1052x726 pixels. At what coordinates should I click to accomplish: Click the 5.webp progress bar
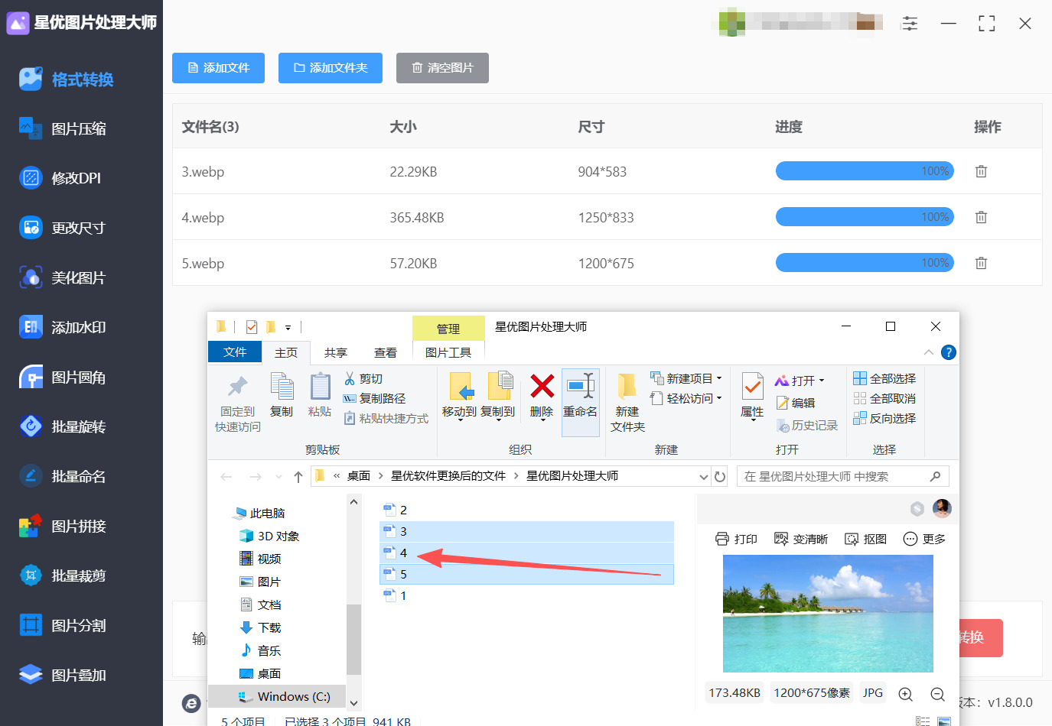point(865,263)
